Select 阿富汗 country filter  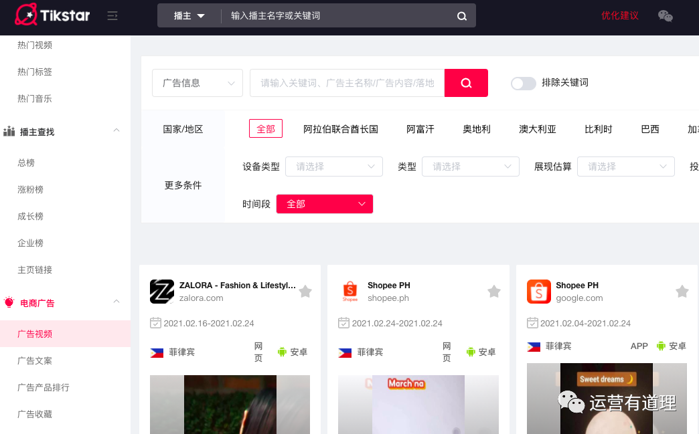(420, 129)
